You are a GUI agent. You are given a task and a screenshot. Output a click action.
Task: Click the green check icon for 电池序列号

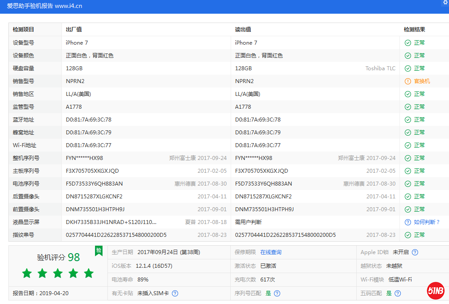coord(408,184)
